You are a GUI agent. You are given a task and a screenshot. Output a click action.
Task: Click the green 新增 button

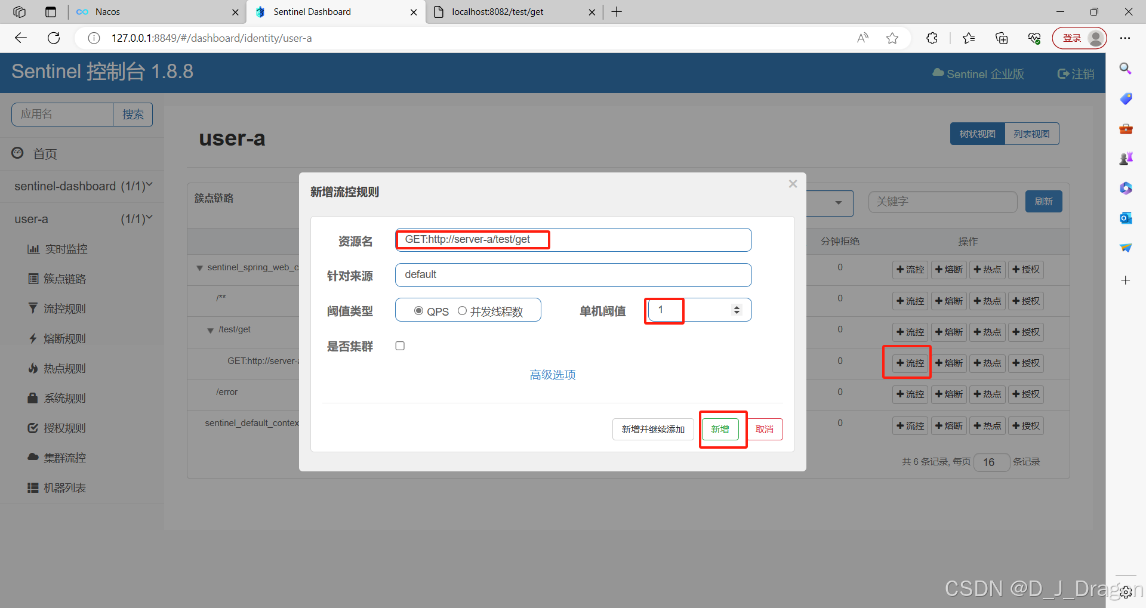click(x=720, y=429)
